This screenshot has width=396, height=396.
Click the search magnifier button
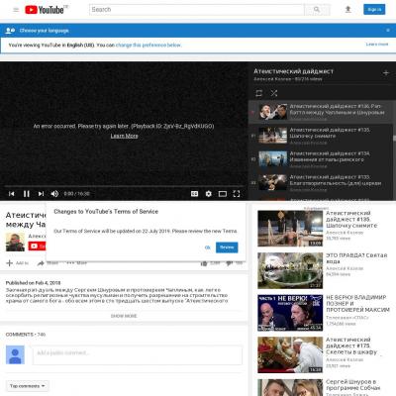point(317,10)
